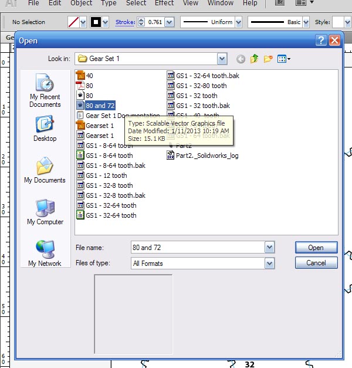This screenshot has height=368, width=352.
Task: Select the GS1 - 32 tooth file
Action: [x=192, y=96]
